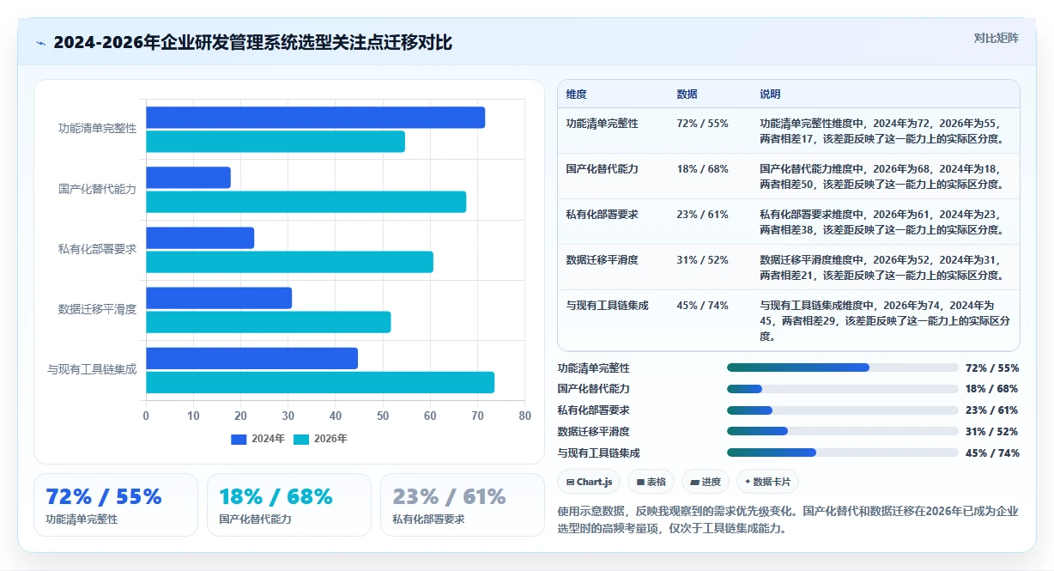Click table cell 与现有工具链集成 in 维度 column
The width and height of the screenshot is (1054, 571).
pos(607,306)
